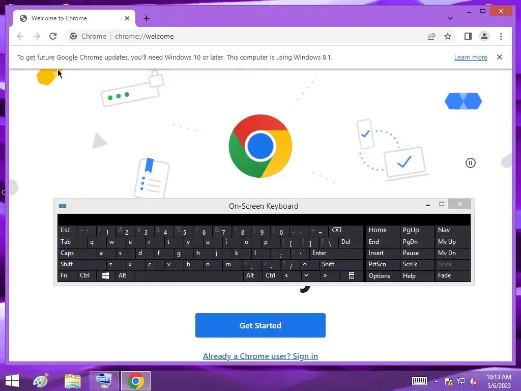Open keyboard Help
Viewport: 521px width, 391px height.
click(417, 275)
